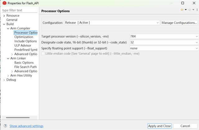Open the floating point support dropdown
Screen dimensions: 199x130
pyautogui.click(x=164, y=48)
